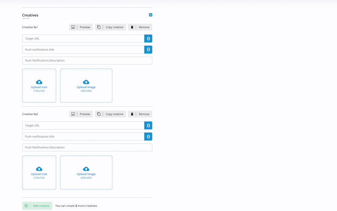
Task: Focus Push Notifications Description in Creative №1
Action: tap(87, 60)
